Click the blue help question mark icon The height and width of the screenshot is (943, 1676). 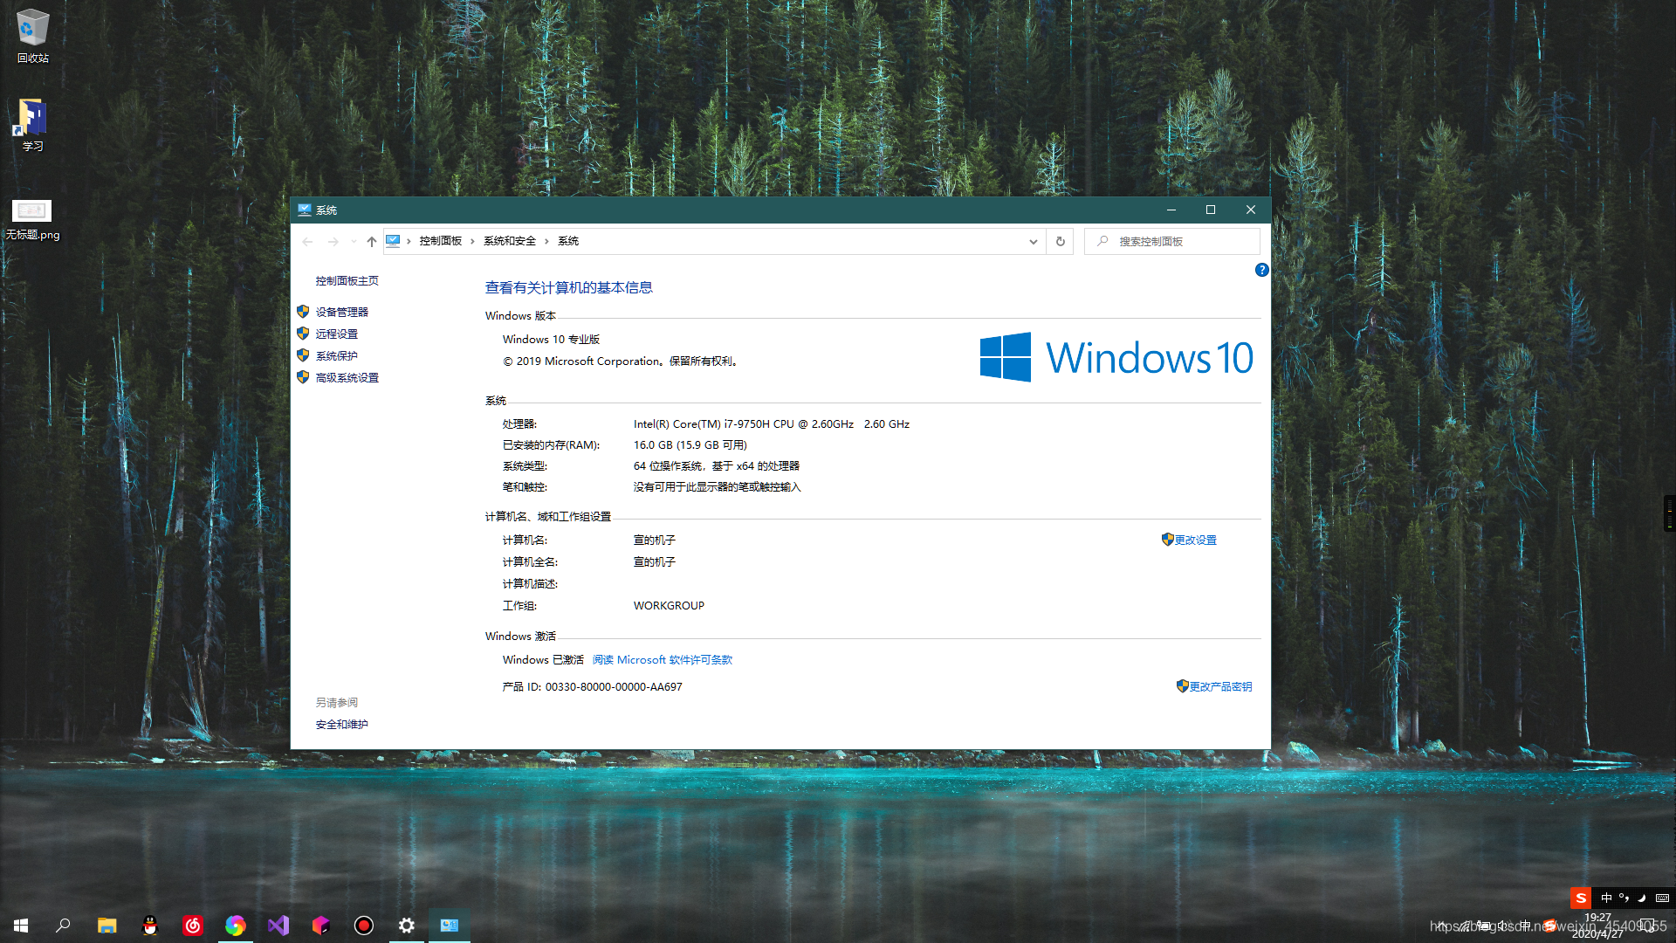[x=1261, y=270]
